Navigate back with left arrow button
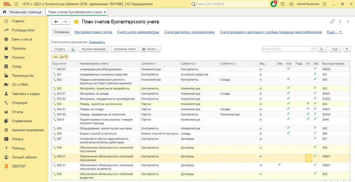Screen dimensions: 355x182 57,22
